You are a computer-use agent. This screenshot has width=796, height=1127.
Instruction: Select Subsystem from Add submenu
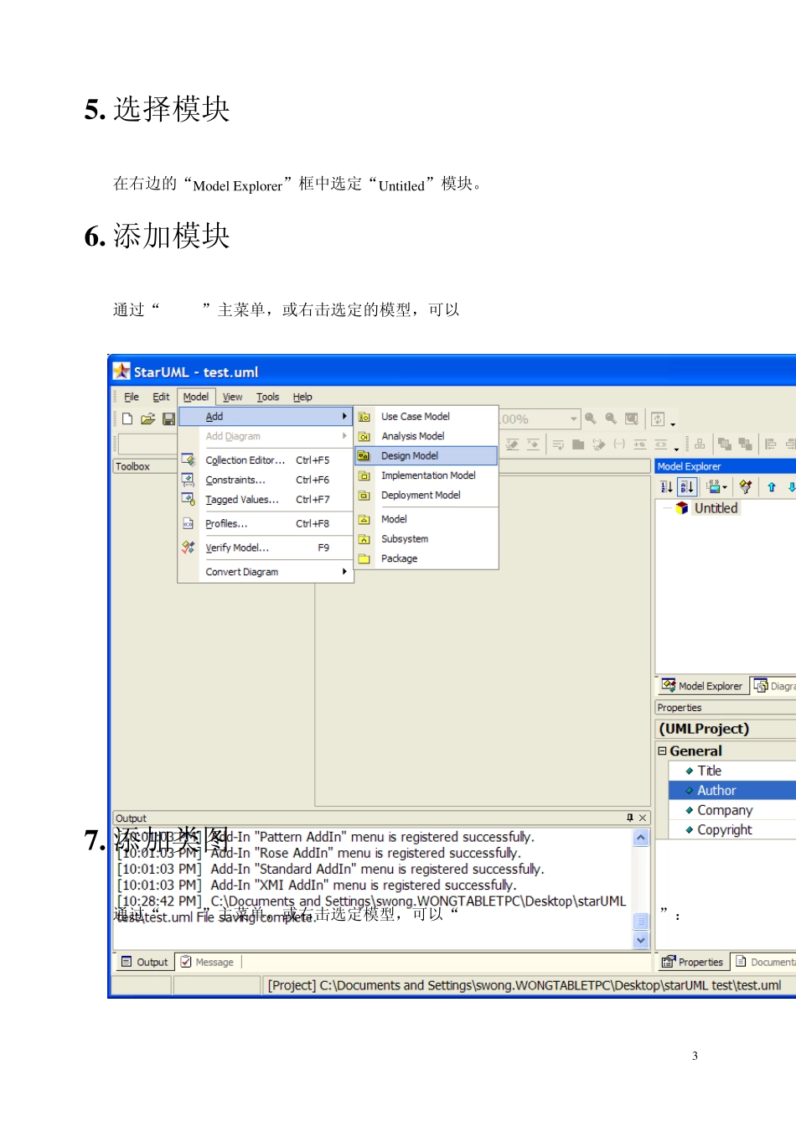(426, 539)
